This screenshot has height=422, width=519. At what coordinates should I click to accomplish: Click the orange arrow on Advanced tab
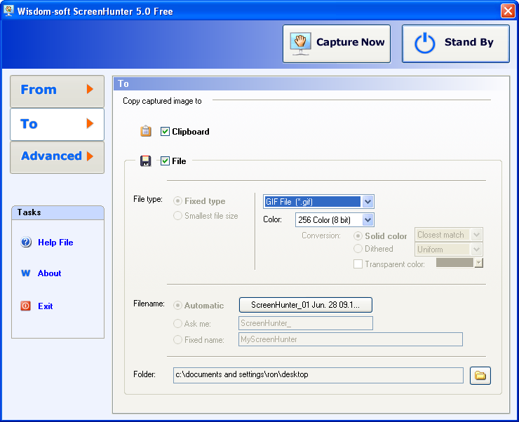point(90,156)
